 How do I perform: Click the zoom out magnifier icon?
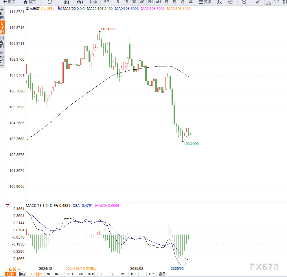click(x=231, y=2)
